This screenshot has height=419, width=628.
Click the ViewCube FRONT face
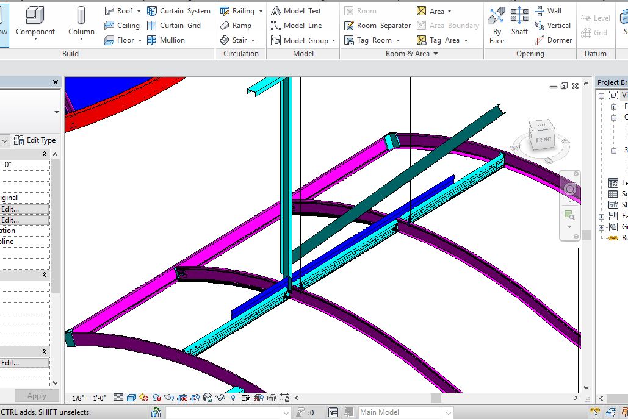pos(543,140)
